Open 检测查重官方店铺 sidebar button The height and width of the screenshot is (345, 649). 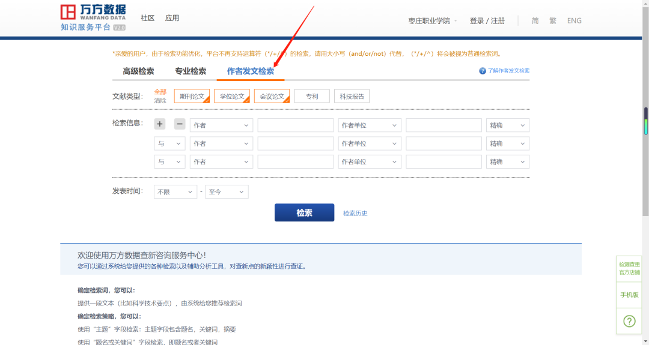tap(629, 269)
